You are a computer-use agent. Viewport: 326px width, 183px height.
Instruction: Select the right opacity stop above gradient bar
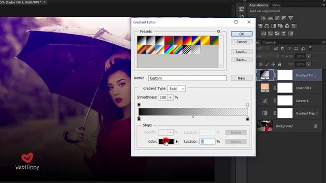[x=248, y=105]
